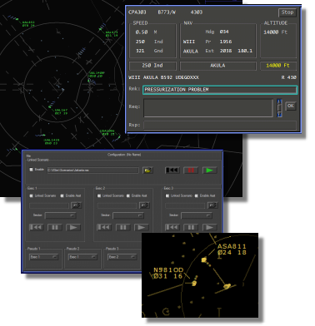This screenshot has height=326, width=315.
Task: Click the Linked Scenario rewind button
Action: coord(172,170)
